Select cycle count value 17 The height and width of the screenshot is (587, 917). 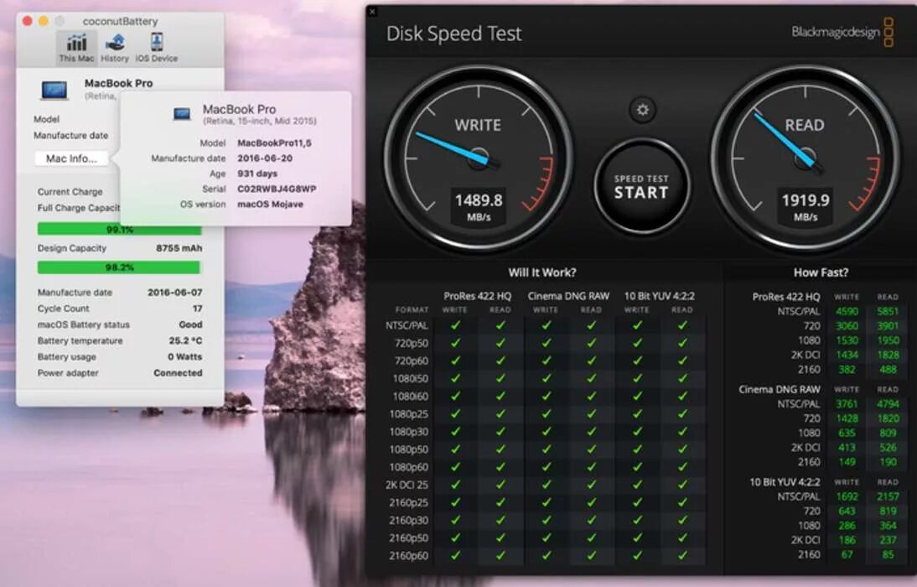tap(198, 309)
